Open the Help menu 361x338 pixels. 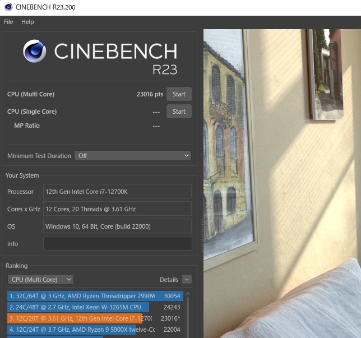coord(27,22)
